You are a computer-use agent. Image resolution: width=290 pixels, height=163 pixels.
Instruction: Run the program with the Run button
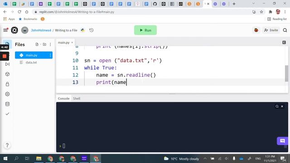(x=145, y=30)
